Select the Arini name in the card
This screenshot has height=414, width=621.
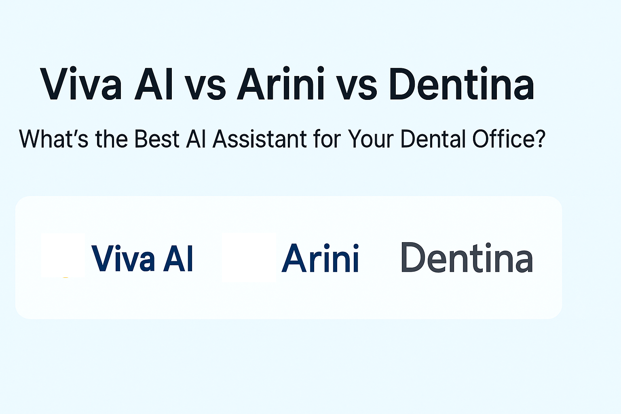pos(320,259)
